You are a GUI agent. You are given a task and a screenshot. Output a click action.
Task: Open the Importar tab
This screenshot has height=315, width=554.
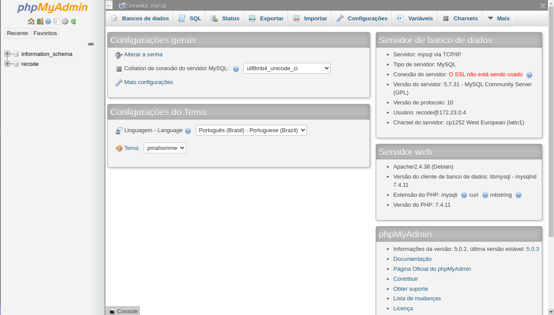[309, 19]
